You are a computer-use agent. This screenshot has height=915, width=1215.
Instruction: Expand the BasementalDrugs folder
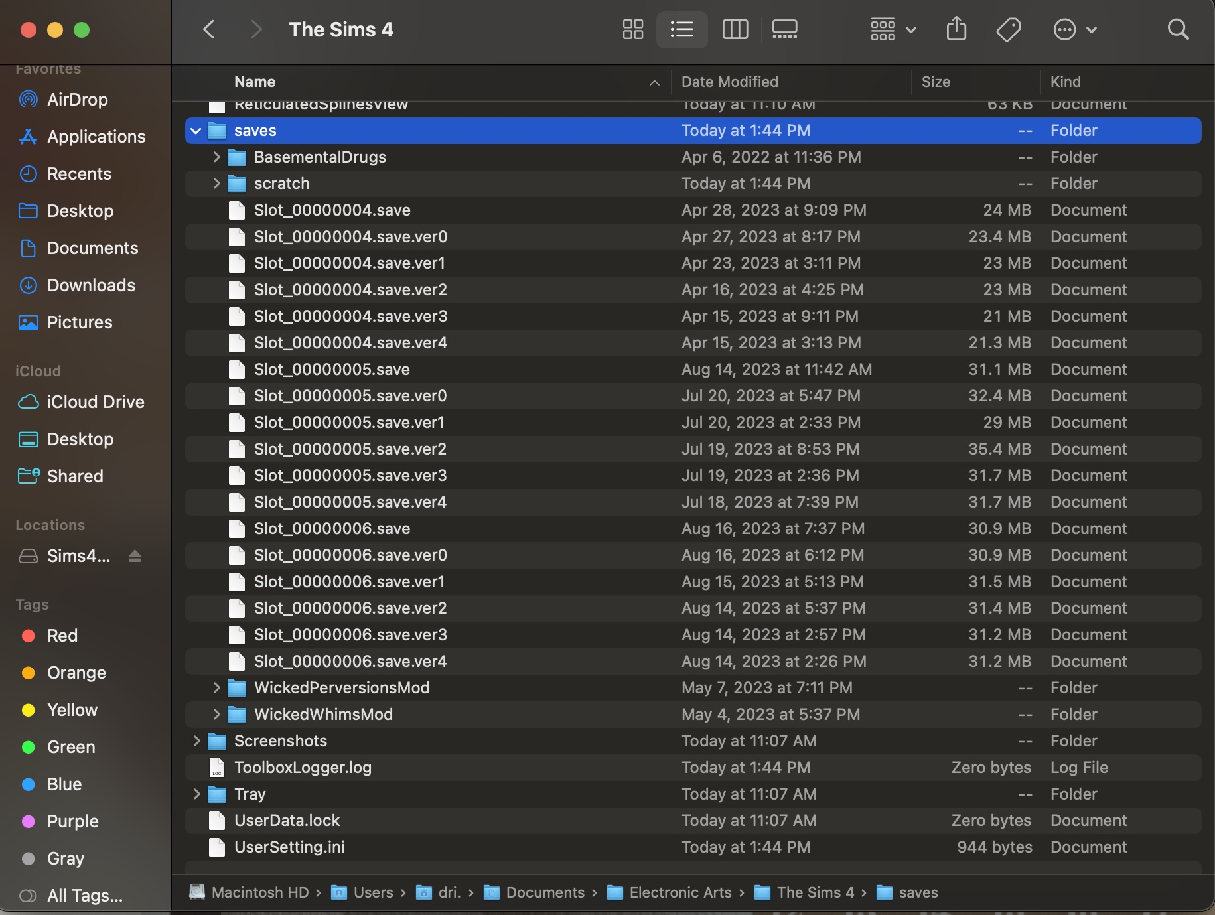pyautogui.click(x=216, y=157)
